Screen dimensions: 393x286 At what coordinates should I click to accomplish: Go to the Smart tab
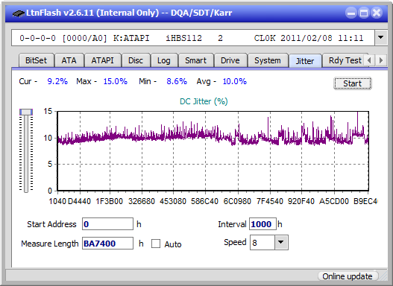tap(195, 60)
